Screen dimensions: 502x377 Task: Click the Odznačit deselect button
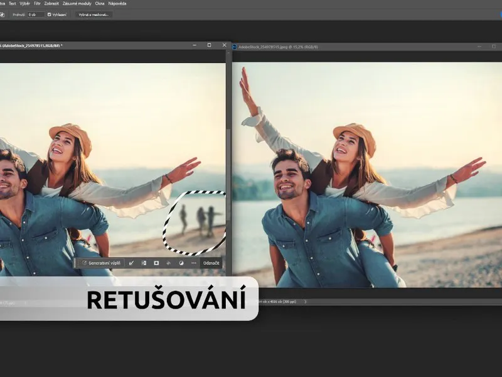[211, 263]
